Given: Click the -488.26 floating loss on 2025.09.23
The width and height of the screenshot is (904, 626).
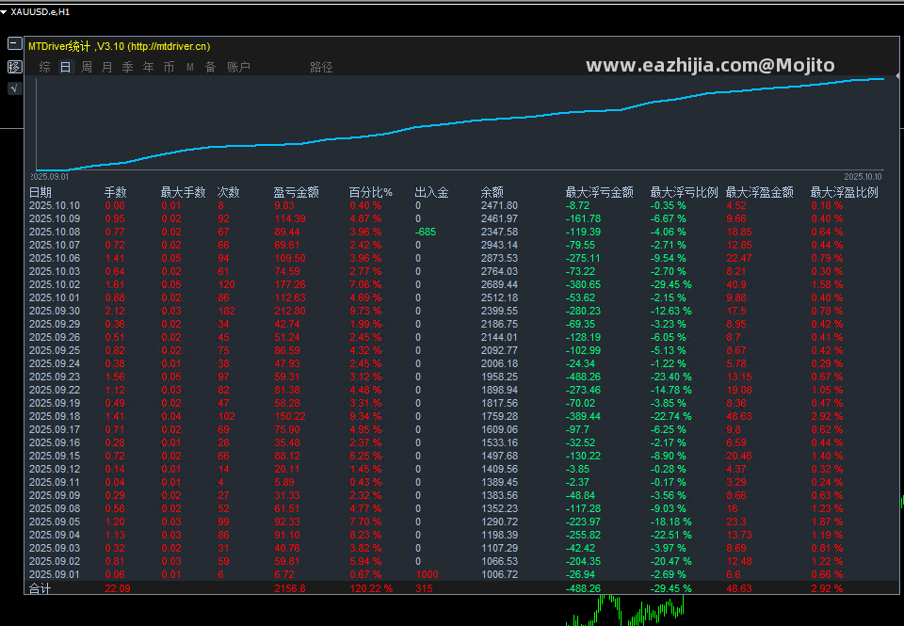Looking at the screenshot, I should [584, 377].
